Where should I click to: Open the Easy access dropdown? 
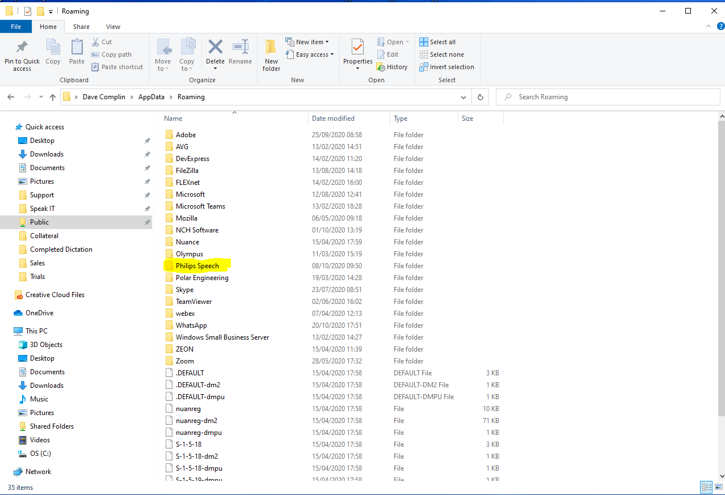click(x=309, y=54)
